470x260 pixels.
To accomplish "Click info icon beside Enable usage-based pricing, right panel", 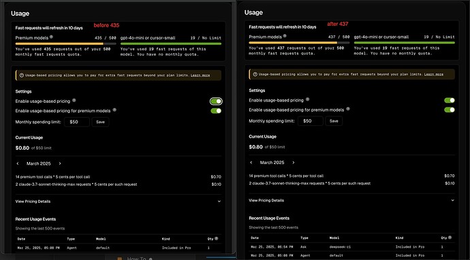I will coord(307,99).
